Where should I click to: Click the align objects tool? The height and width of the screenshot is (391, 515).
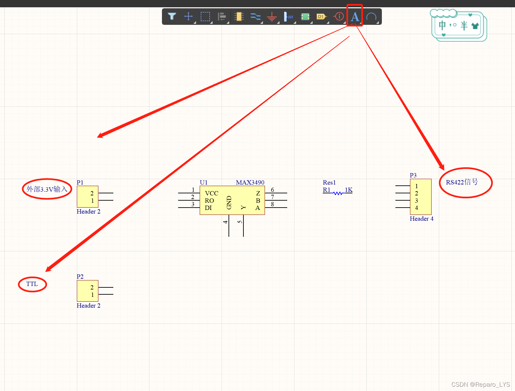(222, 16)
